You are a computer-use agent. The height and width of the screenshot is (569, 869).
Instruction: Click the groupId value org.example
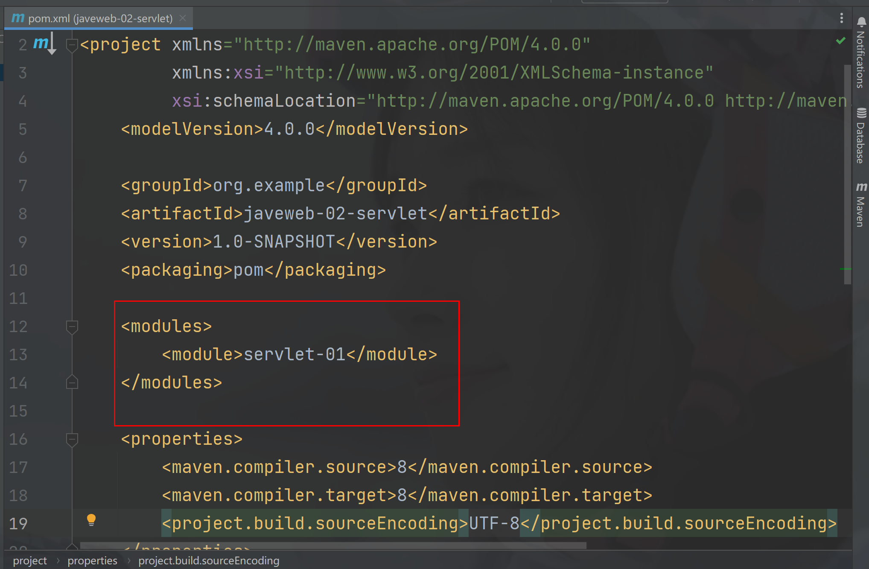(x=269, y=185)
